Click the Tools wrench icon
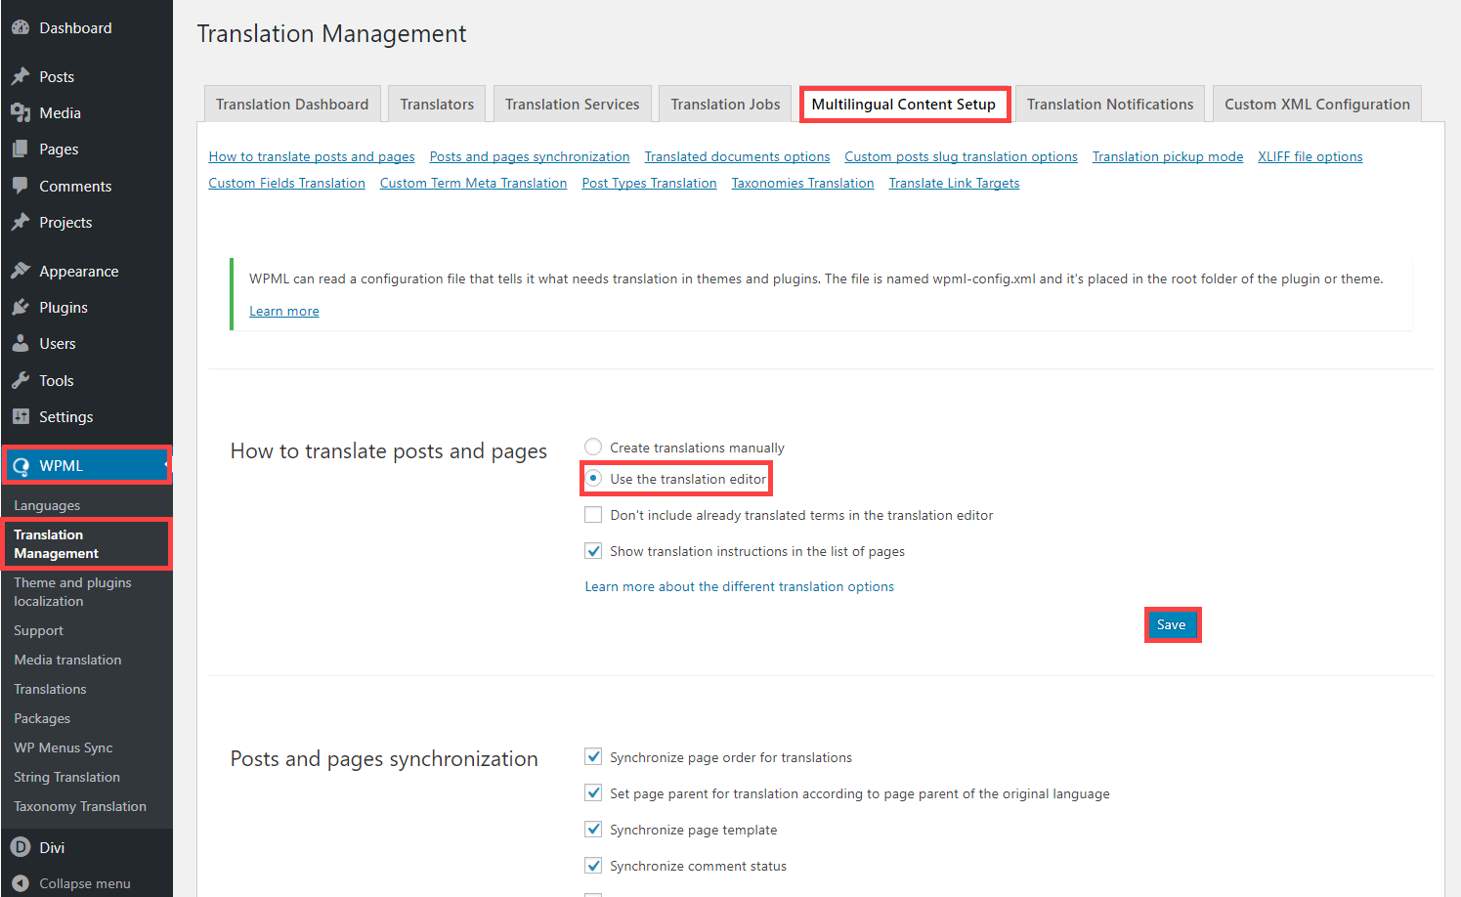This screenshot has height=897, width=1461. tap(21, 381)
